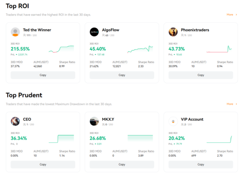
Task: Open Ted the Winner's avatar
Action: tap(15, 32)
